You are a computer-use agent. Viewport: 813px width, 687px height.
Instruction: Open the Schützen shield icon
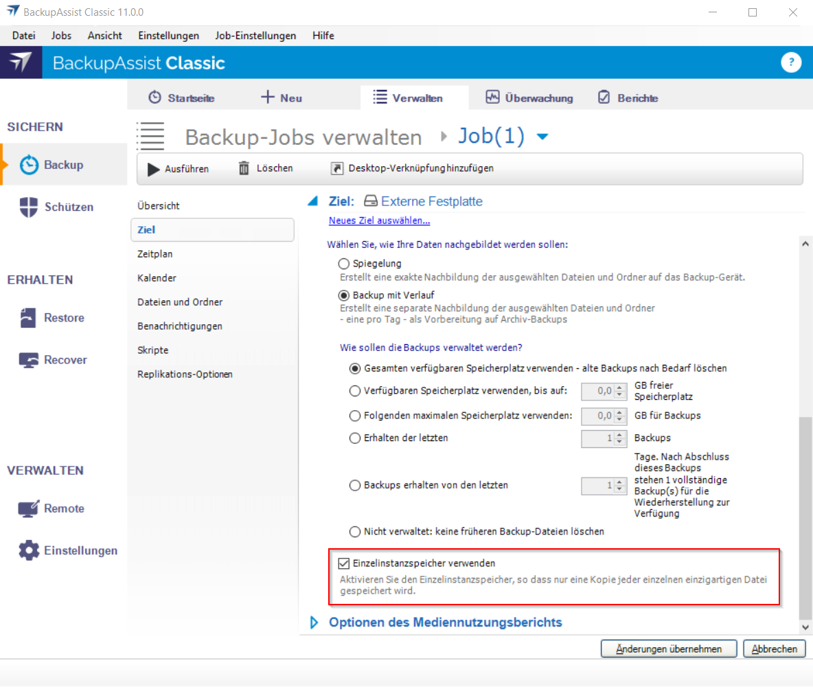click(x=29, y=207)
